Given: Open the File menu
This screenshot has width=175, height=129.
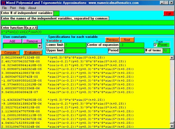Looking at the screenshot, I should pos(5,8).
